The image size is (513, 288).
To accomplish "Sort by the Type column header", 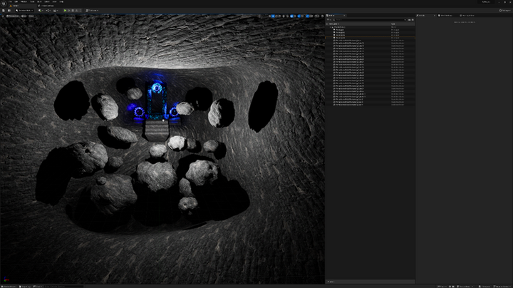I will click(x=393, y=24).
